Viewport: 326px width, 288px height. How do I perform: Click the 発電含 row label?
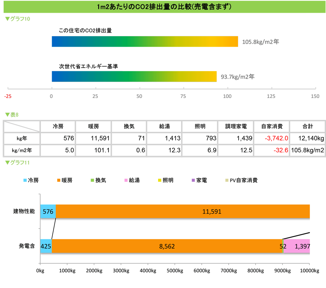click(x=27, y=246)
